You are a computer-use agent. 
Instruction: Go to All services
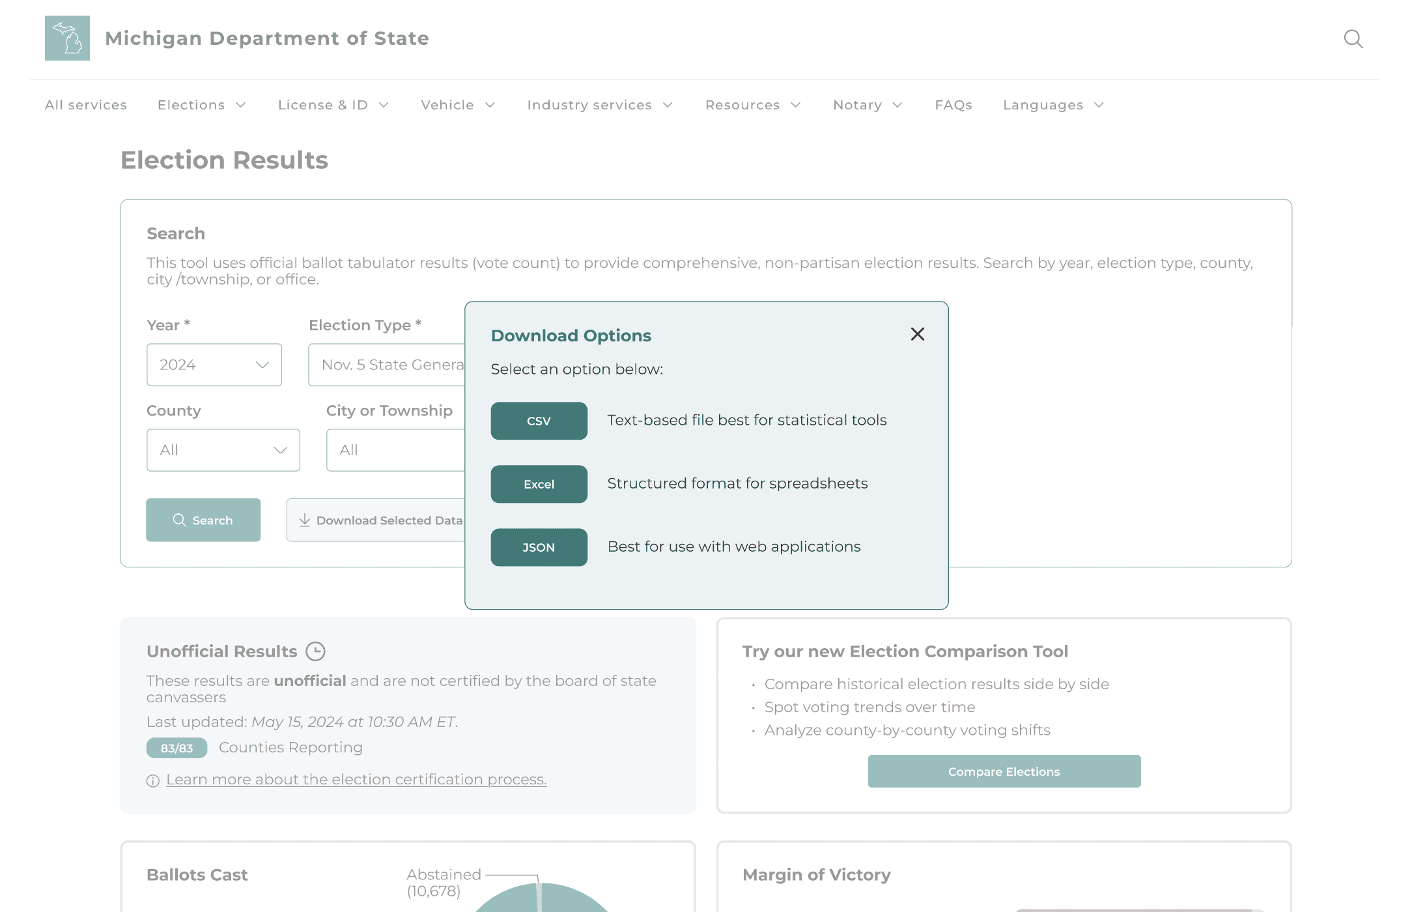[86, 105]
